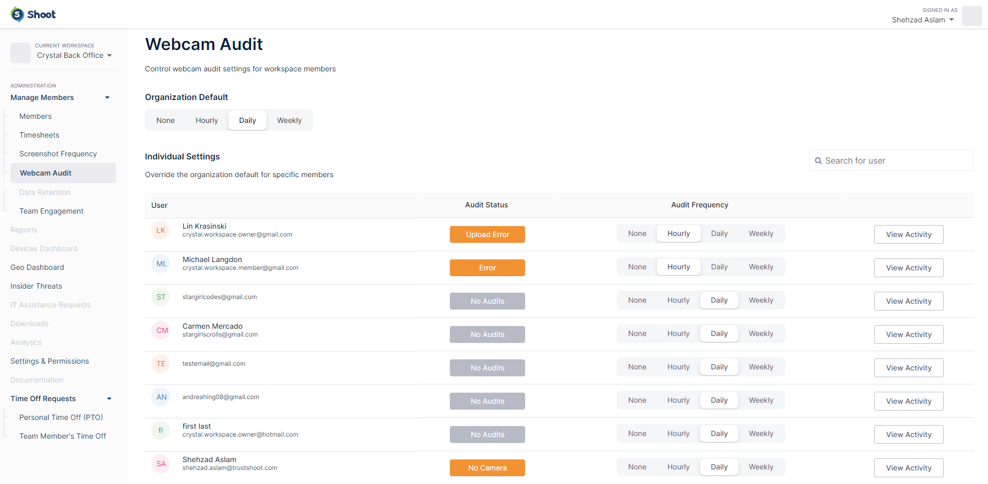Screen dimensions: 988x484
Task: Open Screenshot Frequency in the sidebar
Action: click(58, 154)
